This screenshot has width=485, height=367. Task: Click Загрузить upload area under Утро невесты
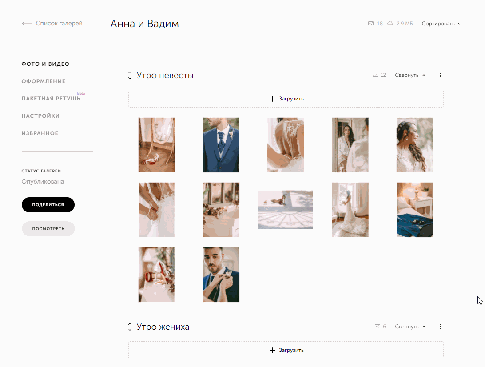[286, 99]
